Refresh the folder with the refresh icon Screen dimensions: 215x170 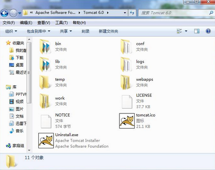tap(132, 13)
